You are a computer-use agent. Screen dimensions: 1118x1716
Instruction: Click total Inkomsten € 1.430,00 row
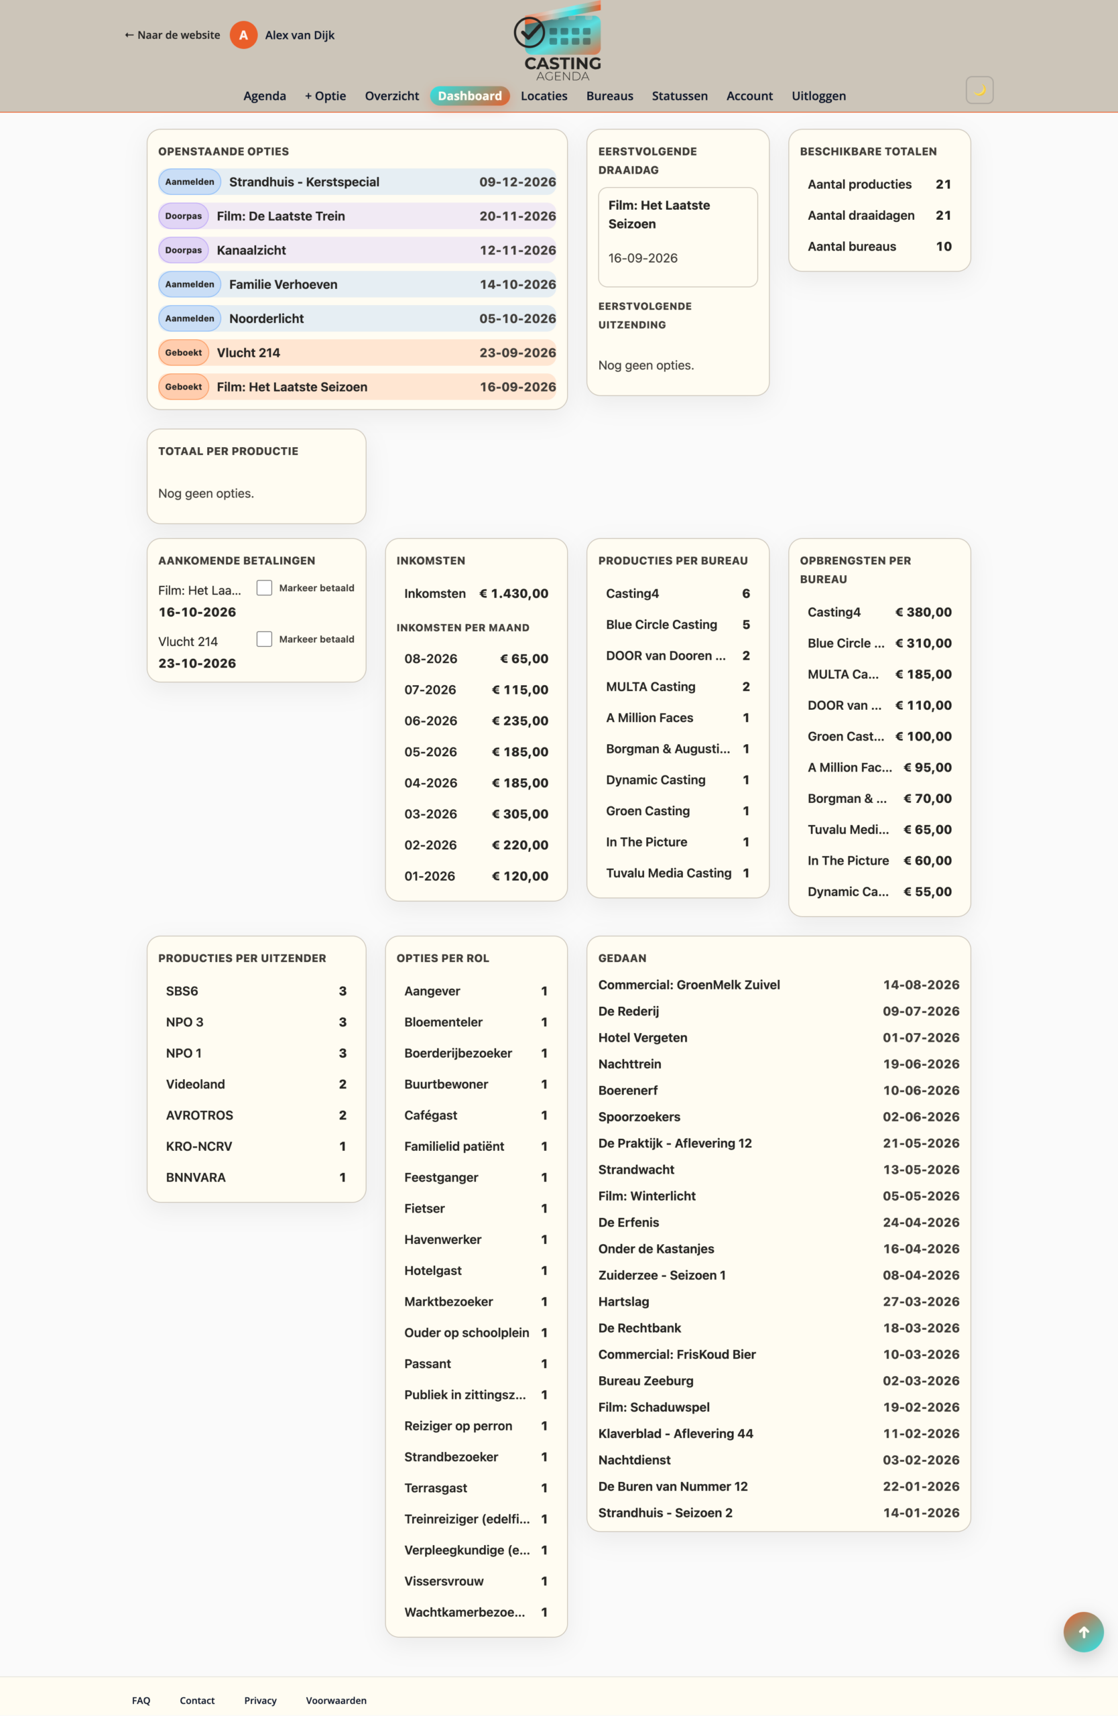(476, 593)
